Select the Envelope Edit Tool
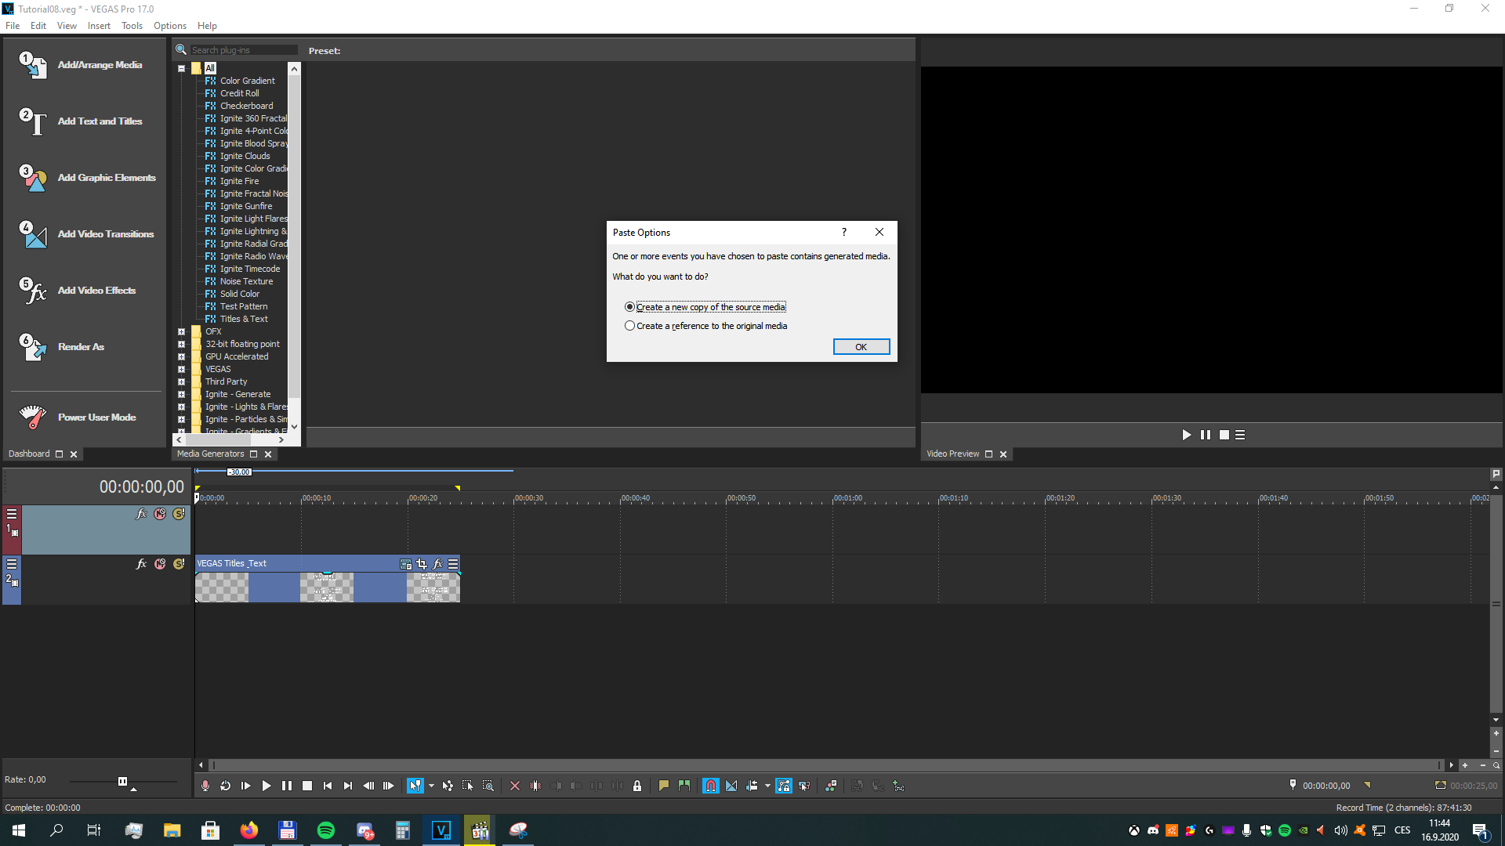Screen dimensions: 1505x846 point(447,786)
